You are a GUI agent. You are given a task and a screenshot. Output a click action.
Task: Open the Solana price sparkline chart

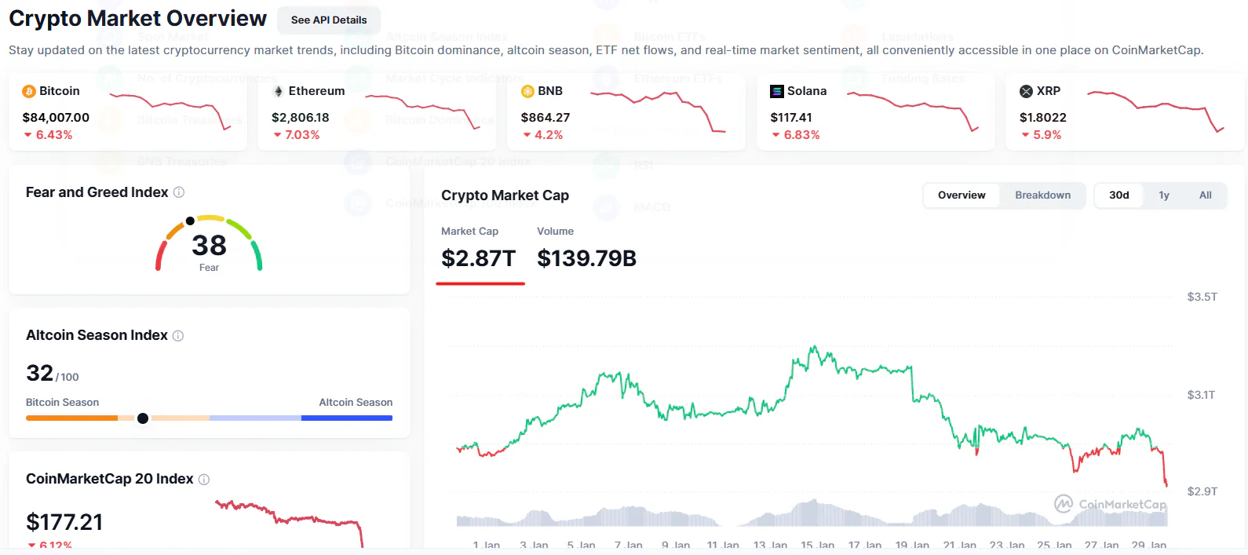point(914,111)
